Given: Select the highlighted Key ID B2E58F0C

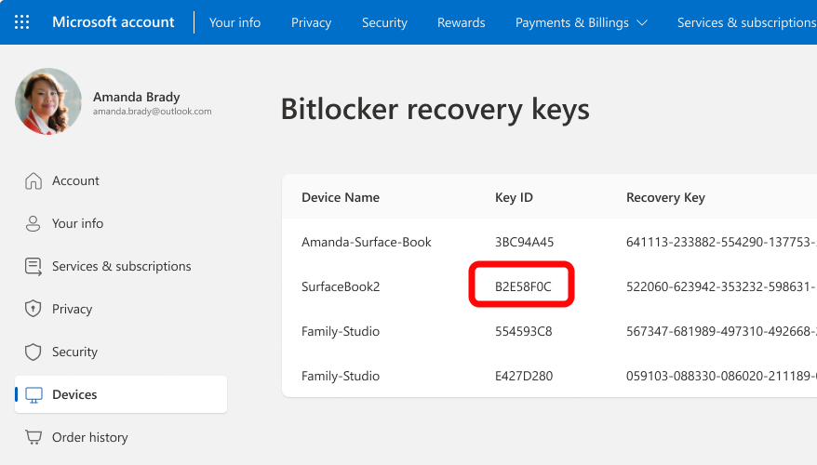Looking at the screenshot, I should click(523, 286).
